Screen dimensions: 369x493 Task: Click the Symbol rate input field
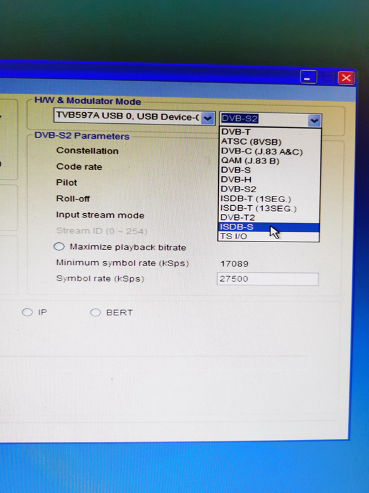coord(268,279)
